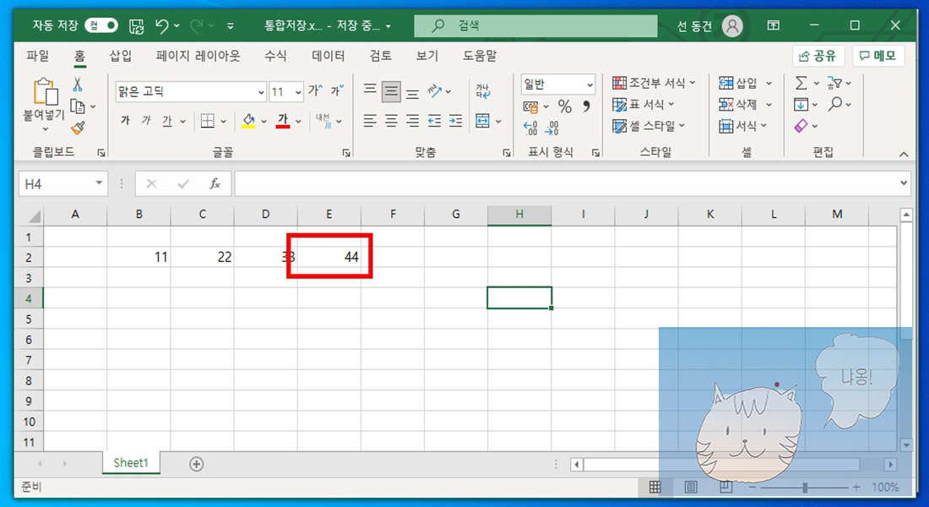Click the Merge and Center icon
929x507 pixels.
(x=483, y=121)
